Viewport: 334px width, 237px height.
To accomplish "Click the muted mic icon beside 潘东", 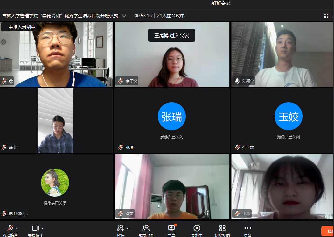I will pos(120,214).
